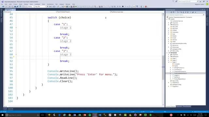The width and height of the screenshot is (209, 117).
Task: Open Spotify from the taskbar
Action: click(90, 115)
